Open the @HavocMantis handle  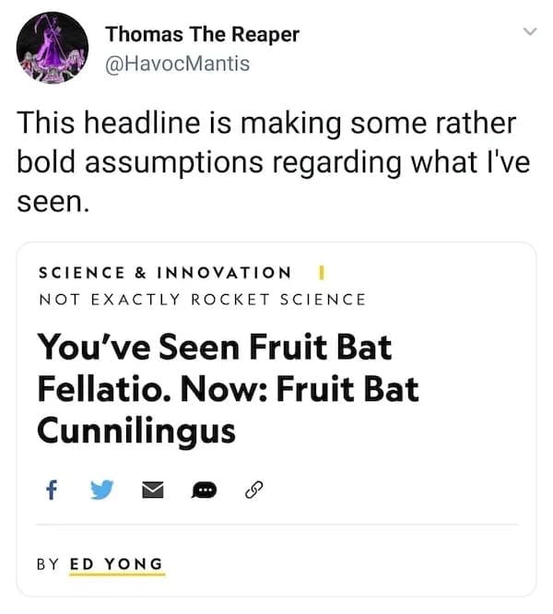tap(178, 64)
